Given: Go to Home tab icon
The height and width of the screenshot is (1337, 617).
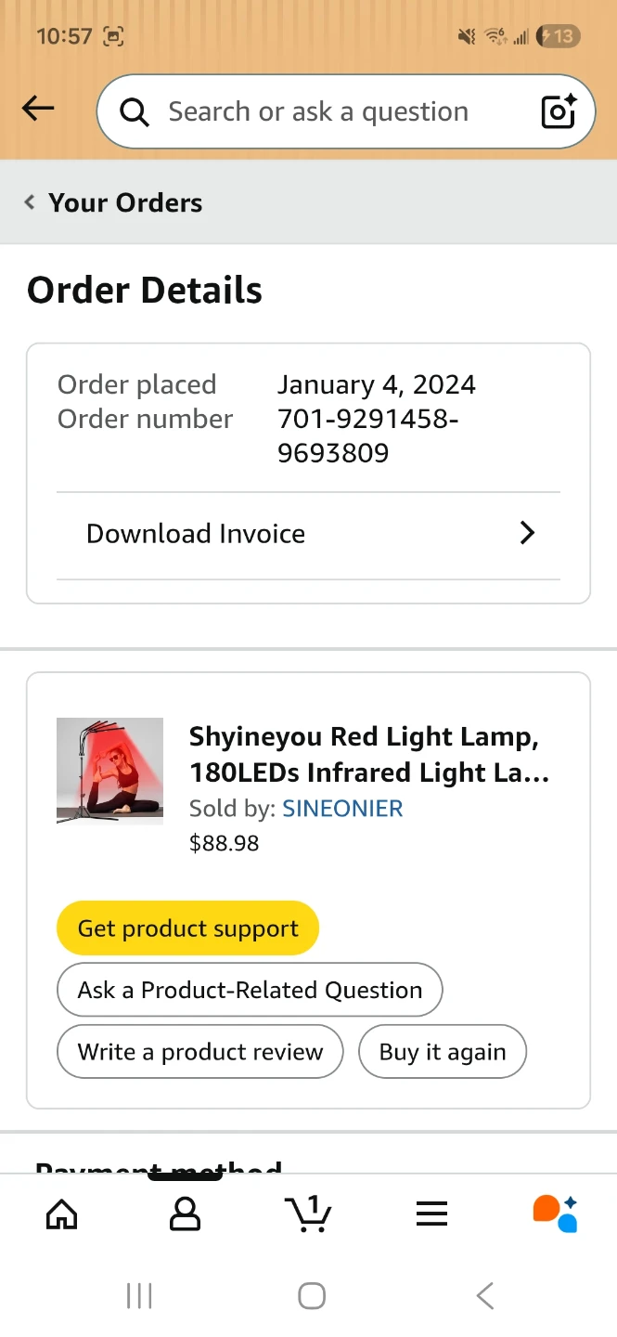Looking at the screenshot, I should click(61, 1214).
